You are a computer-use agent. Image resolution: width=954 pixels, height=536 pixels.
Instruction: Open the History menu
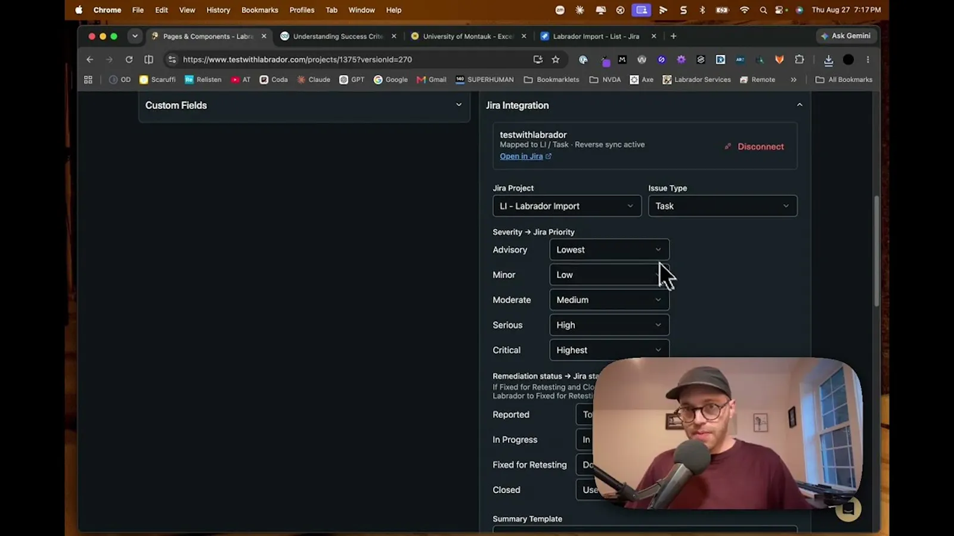click(218, 10)
